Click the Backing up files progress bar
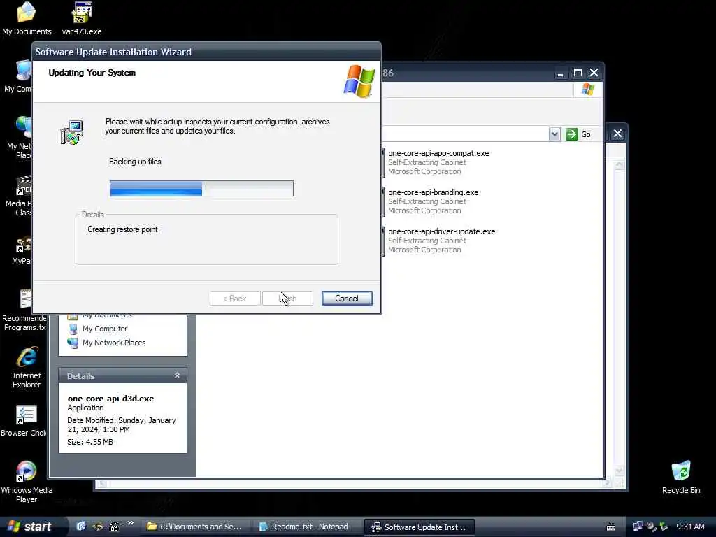716x537 pixels. coord(201,188)
